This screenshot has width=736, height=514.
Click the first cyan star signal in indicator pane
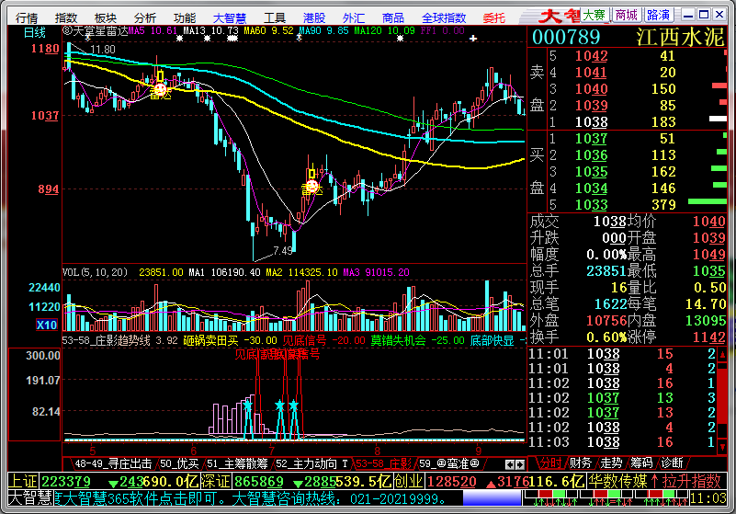tap(247, 405)
